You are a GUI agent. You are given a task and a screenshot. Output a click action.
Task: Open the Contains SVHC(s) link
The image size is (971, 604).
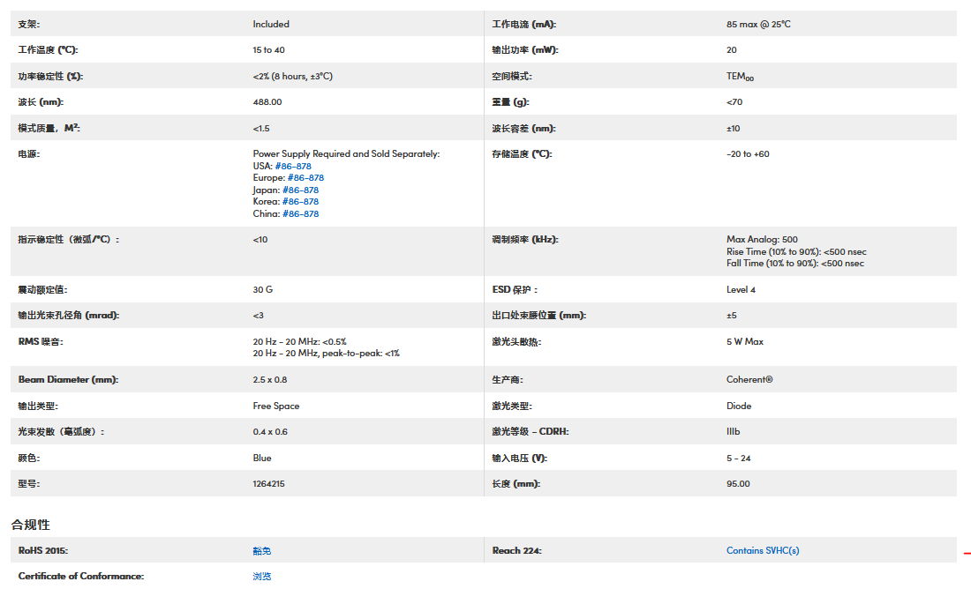coord(763,550)
